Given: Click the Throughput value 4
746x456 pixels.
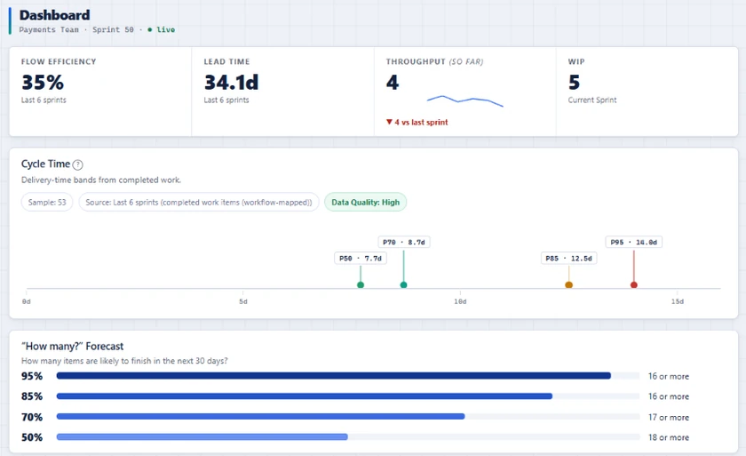Looking at the screenshot, I should click(x=393, y=83).
